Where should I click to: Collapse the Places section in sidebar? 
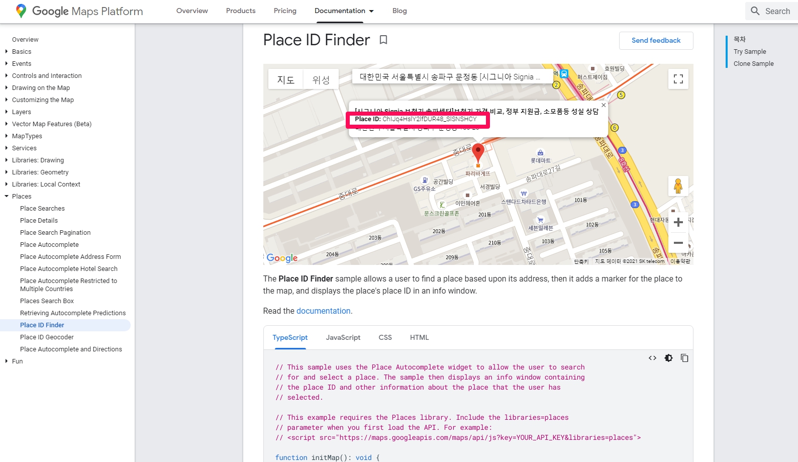[7, 197]
